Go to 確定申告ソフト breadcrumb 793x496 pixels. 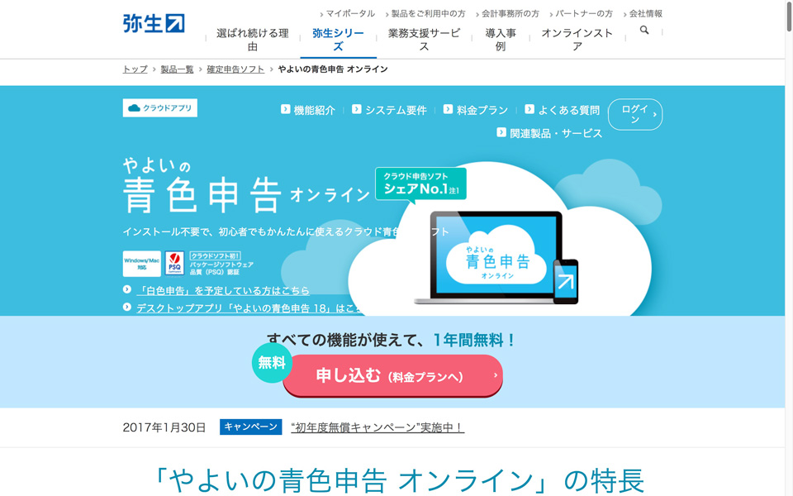coord(235,69)
